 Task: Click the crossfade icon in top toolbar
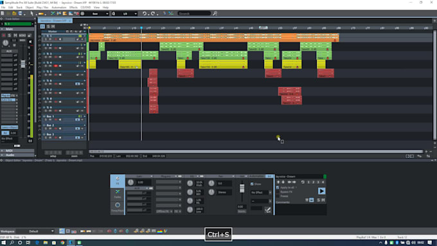coord(53,13)
